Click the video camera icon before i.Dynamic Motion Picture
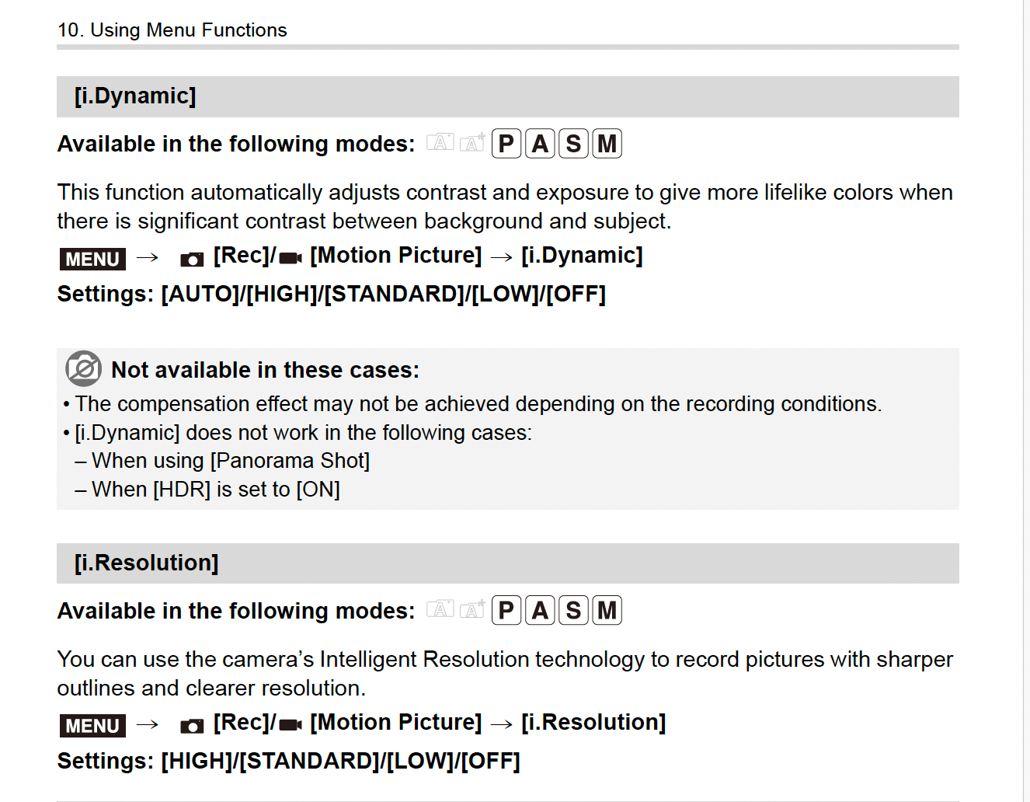1030x802 pixels. click(x=291, y=258)
